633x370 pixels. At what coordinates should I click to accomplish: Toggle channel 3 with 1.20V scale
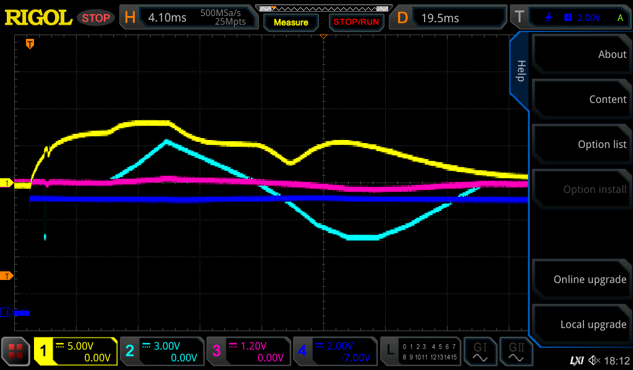click(x=248, y=351)
